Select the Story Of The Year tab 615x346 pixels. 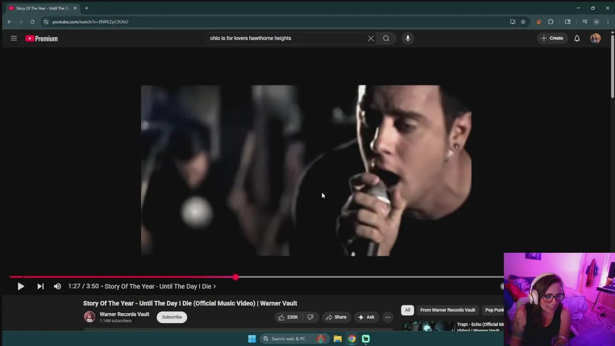tap(42, 8)
